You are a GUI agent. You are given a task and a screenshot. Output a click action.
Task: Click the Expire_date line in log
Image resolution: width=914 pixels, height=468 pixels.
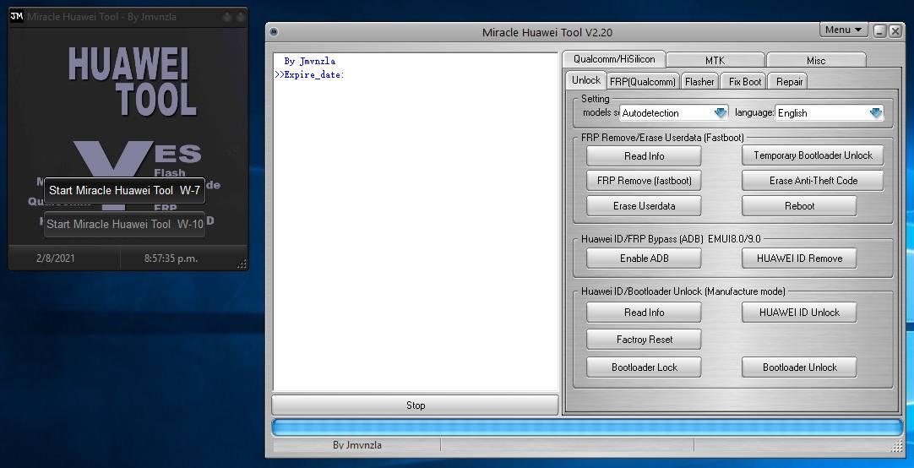[309, 74]
